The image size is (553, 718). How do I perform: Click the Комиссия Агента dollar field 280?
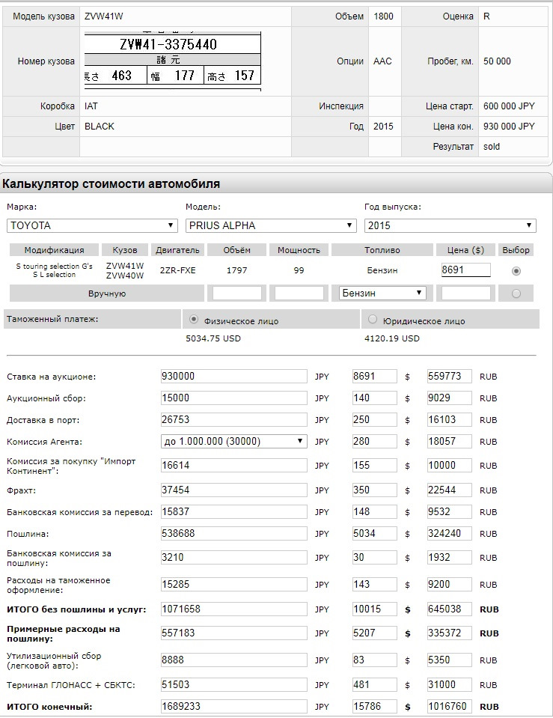(374, 442)
